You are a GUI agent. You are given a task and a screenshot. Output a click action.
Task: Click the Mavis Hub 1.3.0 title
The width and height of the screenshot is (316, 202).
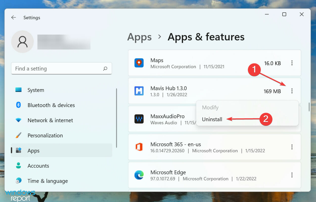[169, 88]
